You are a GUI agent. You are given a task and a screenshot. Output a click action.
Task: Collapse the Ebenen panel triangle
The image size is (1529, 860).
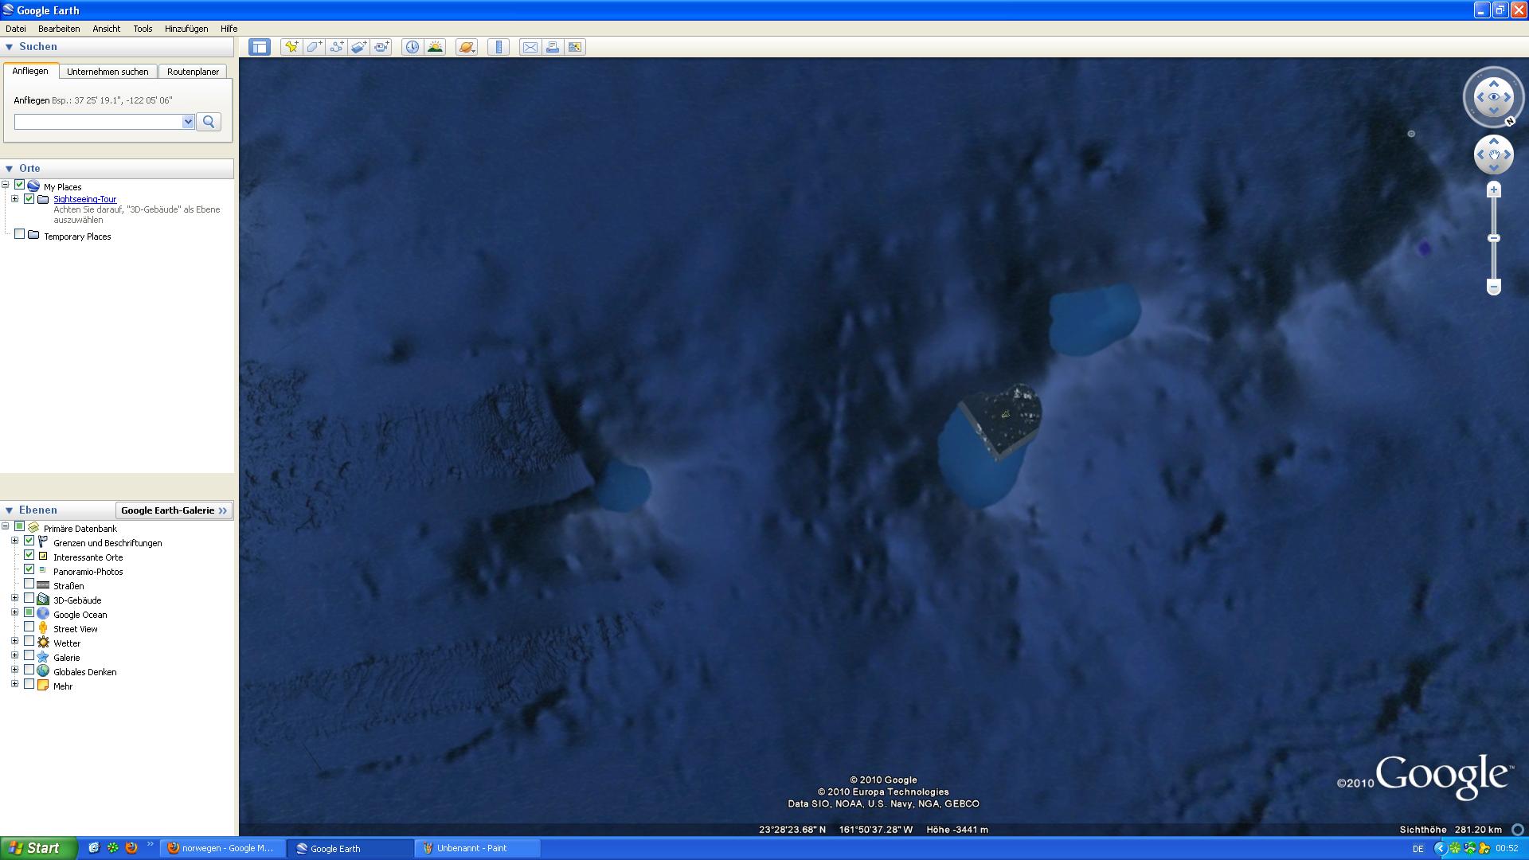pyautogui.click(x=10, y=510)
